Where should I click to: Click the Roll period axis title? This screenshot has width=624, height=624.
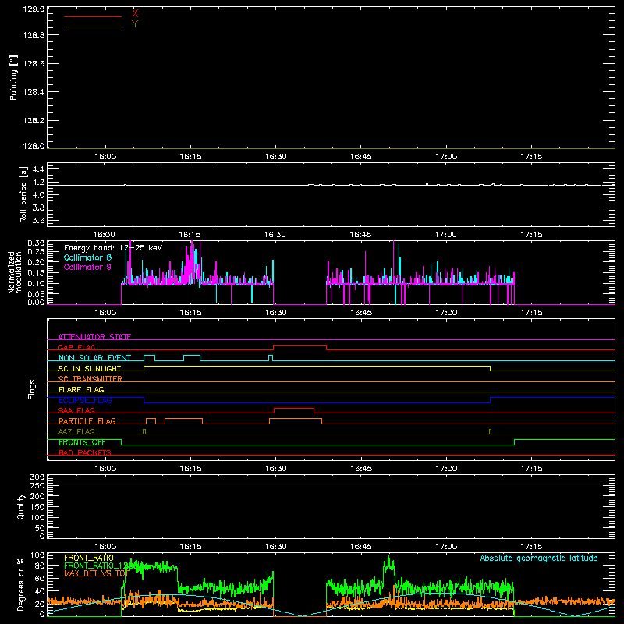point(23,194)
